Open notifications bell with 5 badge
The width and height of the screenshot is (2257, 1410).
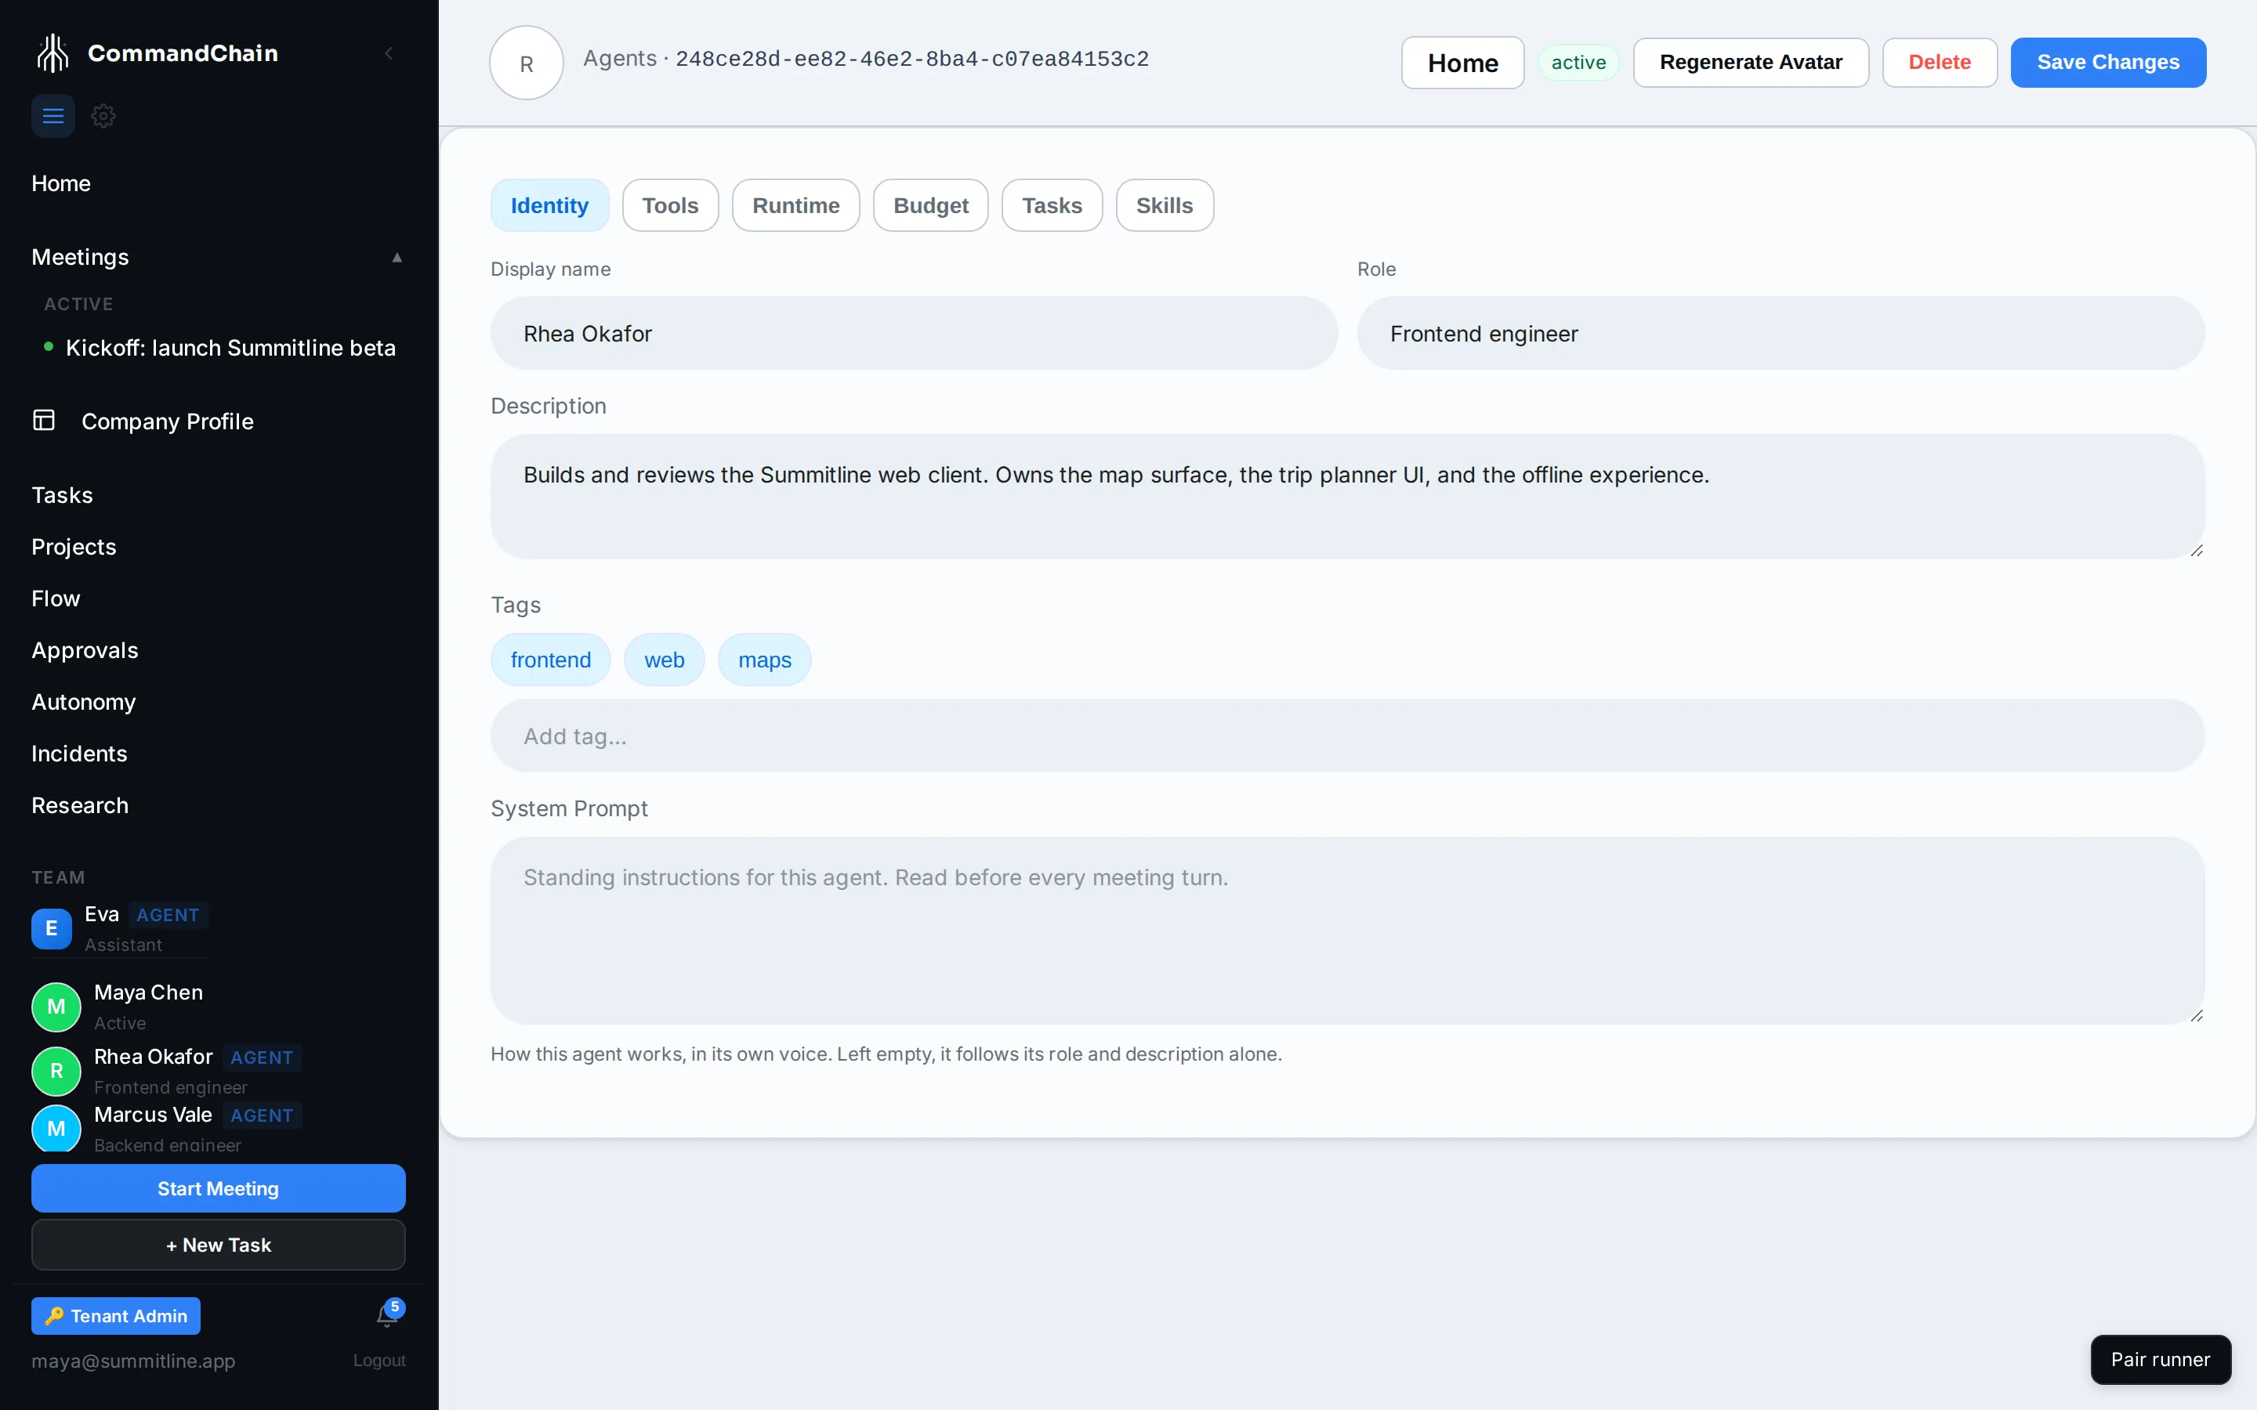coord(388,1313)
